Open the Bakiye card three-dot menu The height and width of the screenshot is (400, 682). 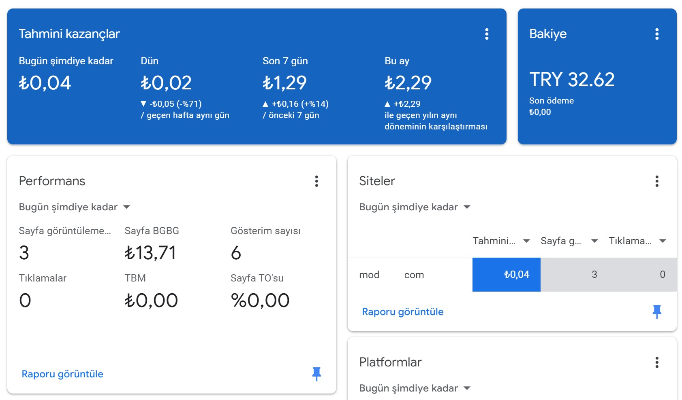pyautogui.click(x=657, y=34)
